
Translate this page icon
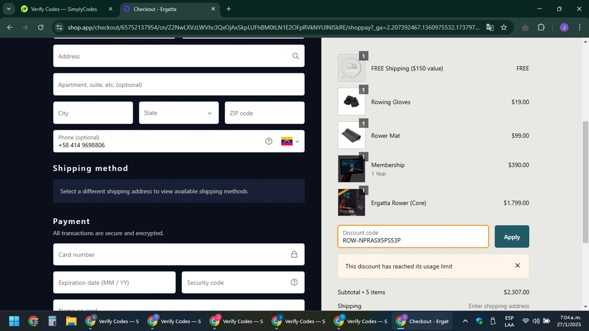490,27
